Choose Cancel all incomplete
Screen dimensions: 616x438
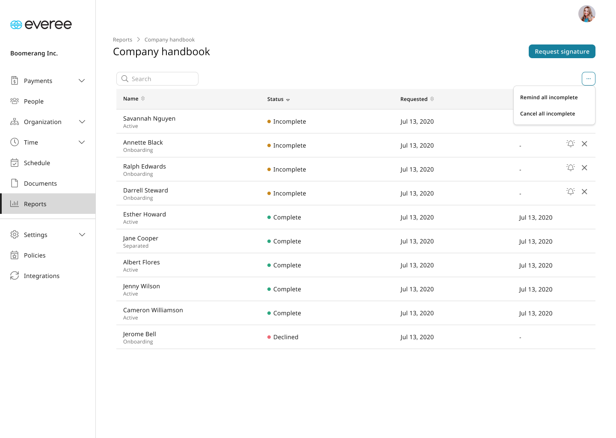pyautogui.click(x=548, y=113)
